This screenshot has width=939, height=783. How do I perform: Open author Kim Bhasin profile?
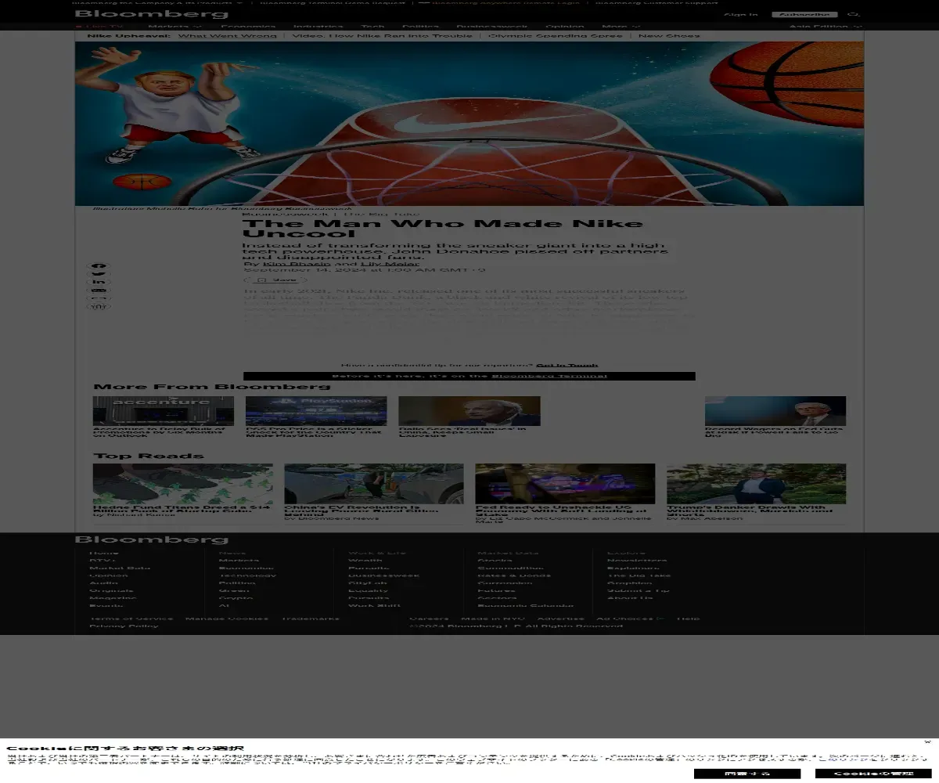coord(296,264)
